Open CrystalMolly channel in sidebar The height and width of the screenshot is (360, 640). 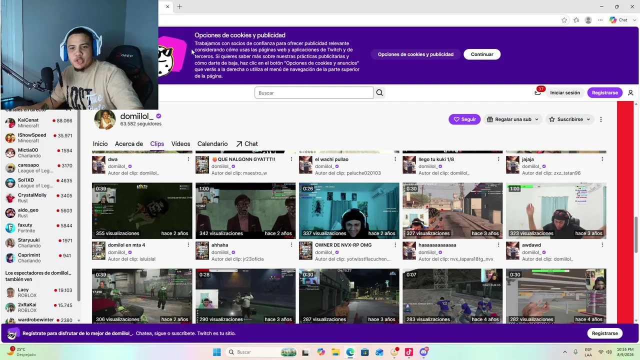[39, 198]
